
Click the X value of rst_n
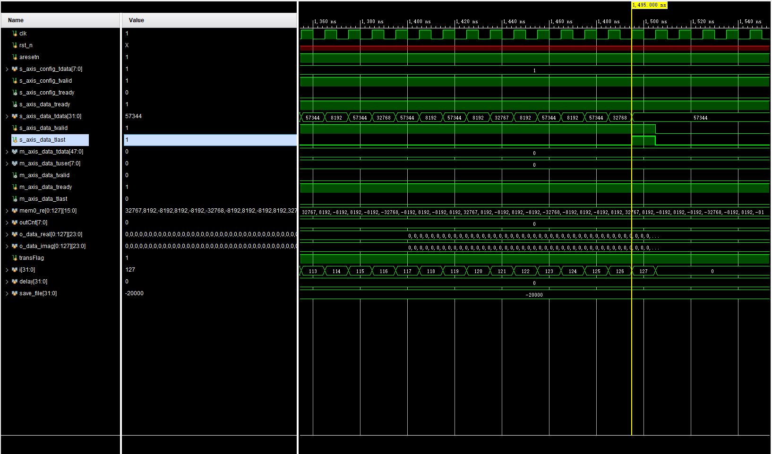pos(127,45)
